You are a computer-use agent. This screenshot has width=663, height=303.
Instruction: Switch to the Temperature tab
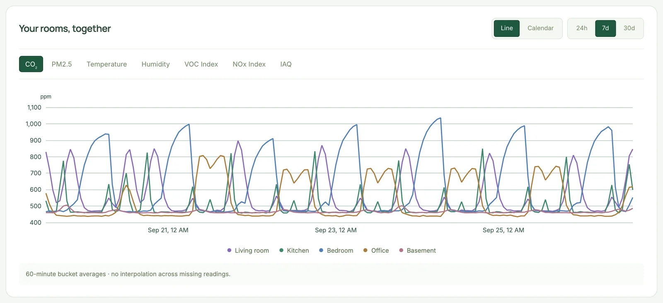(106, 64)
